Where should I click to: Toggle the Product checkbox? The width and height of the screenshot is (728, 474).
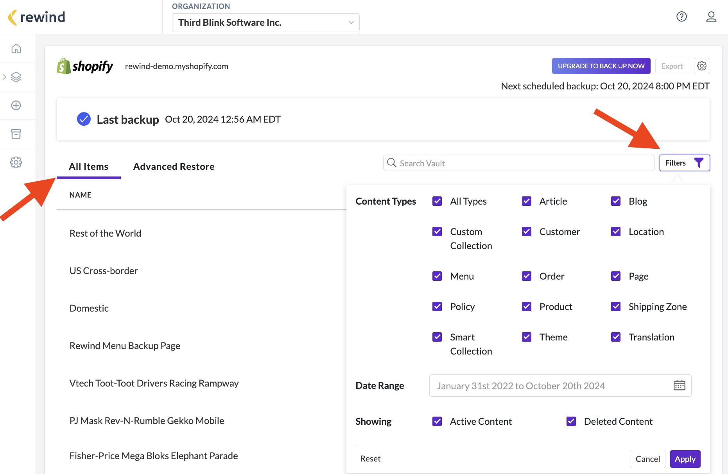[x=527, y=306]
